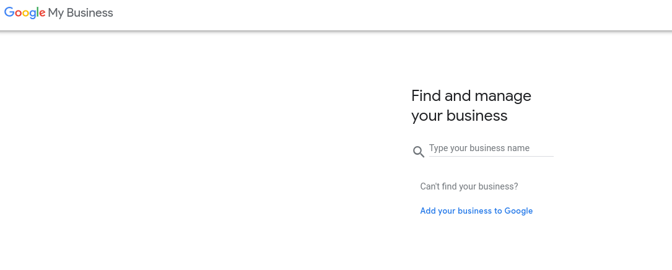This screenshot has height=270, width=672.
Task: Click the magnifying glass search icon
Action: [x=419, y=152]
